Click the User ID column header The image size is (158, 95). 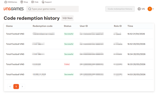[x=84, y=26]
